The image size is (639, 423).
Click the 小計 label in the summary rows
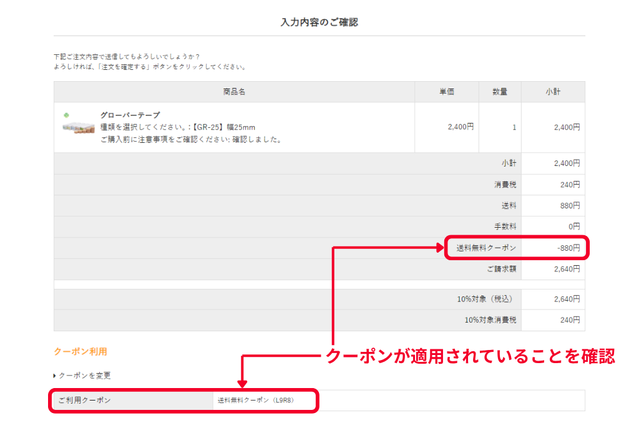coord(509,163)
